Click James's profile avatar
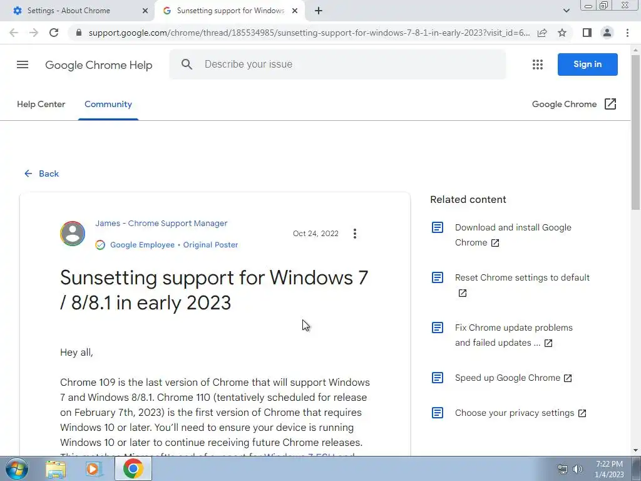 73,234
